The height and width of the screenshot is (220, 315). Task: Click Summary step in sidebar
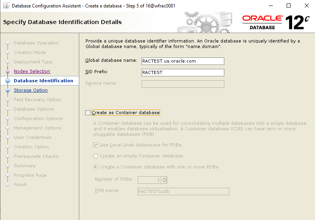(x=25, y=166)
